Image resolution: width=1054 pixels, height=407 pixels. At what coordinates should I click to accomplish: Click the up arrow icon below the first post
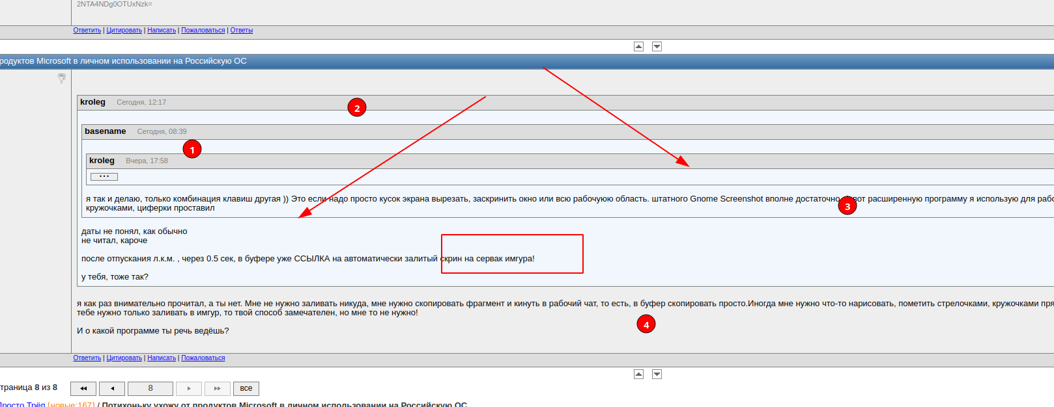point(638,46)
